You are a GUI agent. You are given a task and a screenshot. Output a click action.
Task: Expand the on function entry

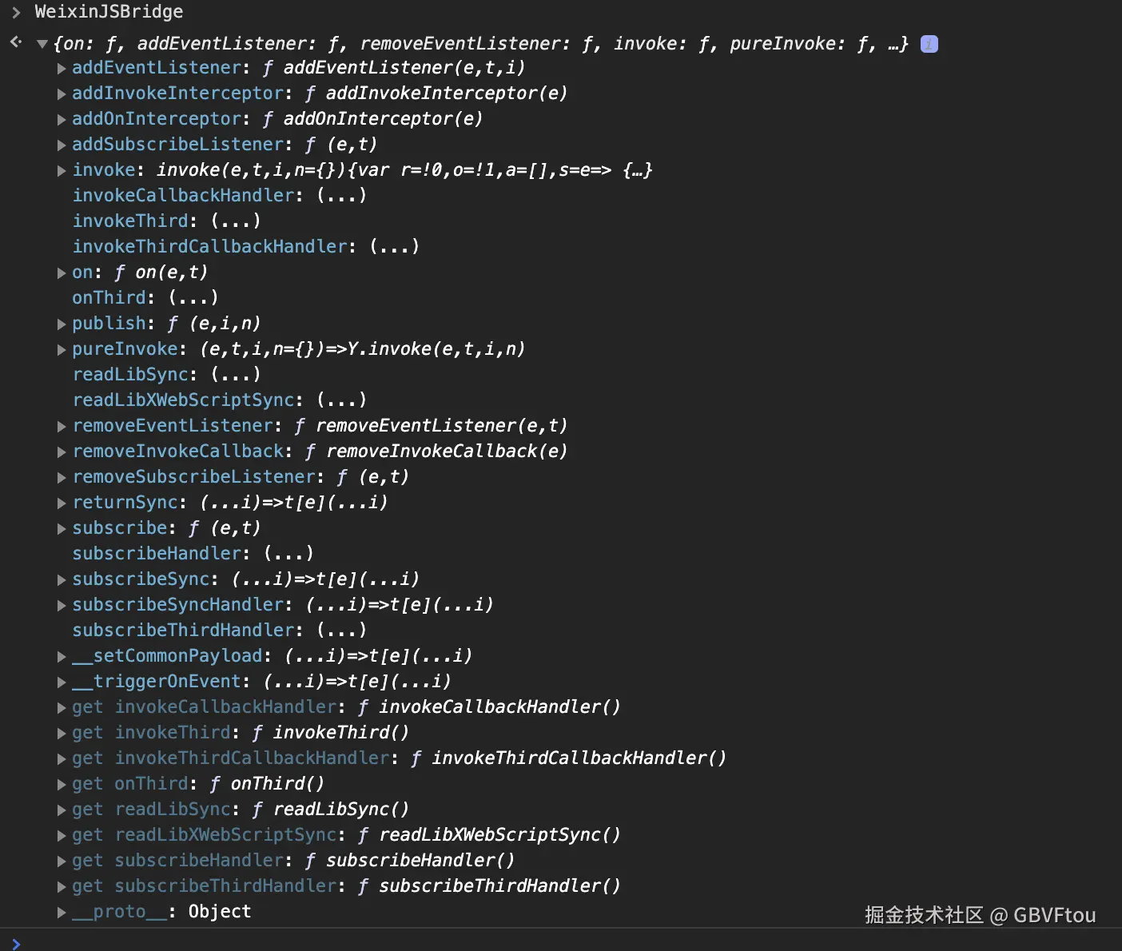(62, 273)
